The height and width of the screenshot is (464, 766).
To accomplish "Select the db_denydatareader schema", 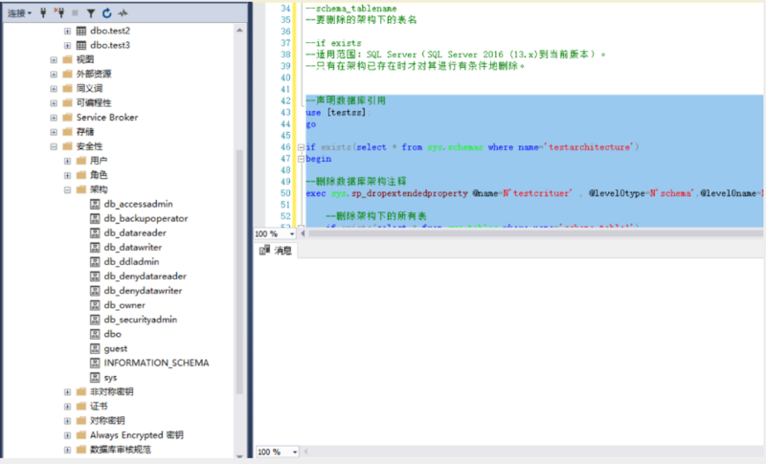I will 146,276.
